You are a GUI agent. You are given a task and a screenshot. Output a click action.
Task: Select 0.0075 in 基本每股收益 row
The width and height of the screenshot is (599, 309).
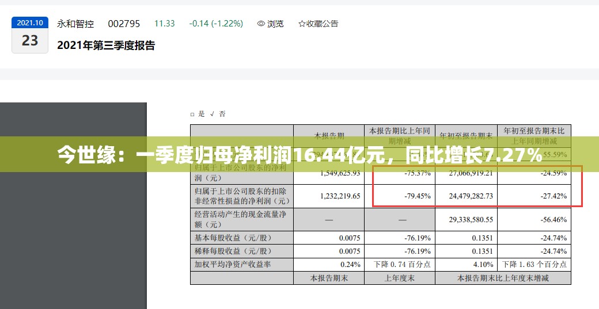[x=350, y=238]
